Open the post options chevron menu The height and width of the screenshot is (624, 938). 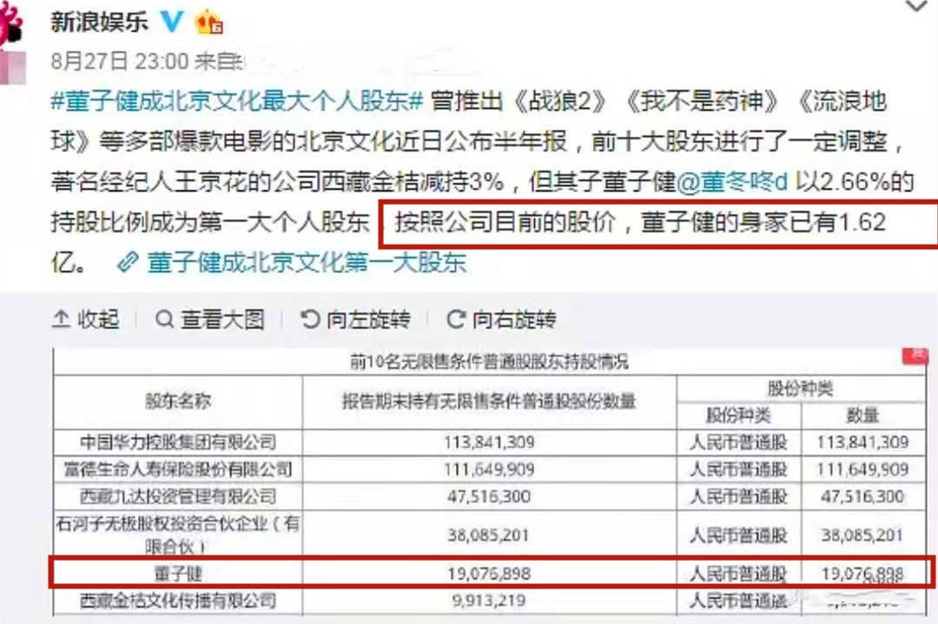point(916,7)
